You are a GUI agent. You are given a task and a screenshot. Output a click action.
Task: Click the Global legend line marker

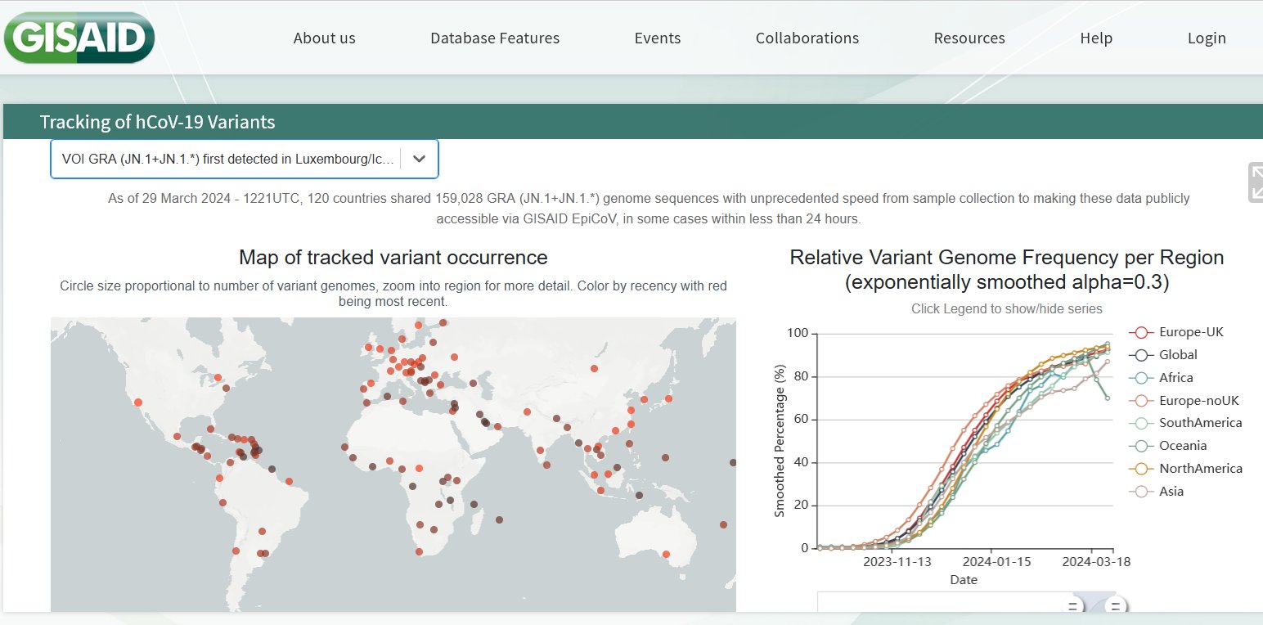click(x=1141, y=355)
